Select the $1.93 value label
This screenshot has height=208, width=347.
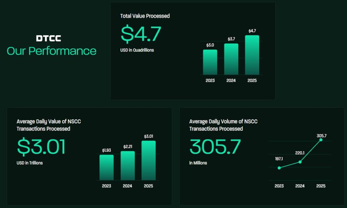[x=106, y=151]
